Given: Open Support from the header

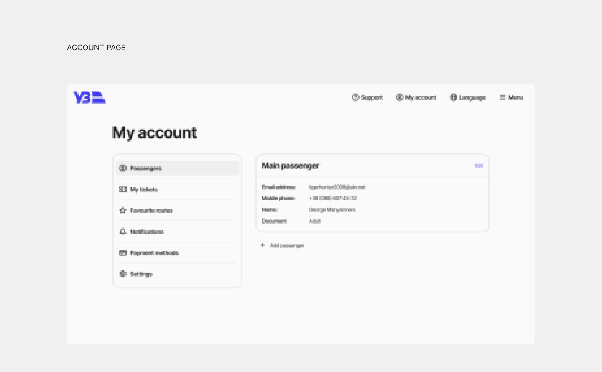Looking at the screenshot, I should click(367, 97).
